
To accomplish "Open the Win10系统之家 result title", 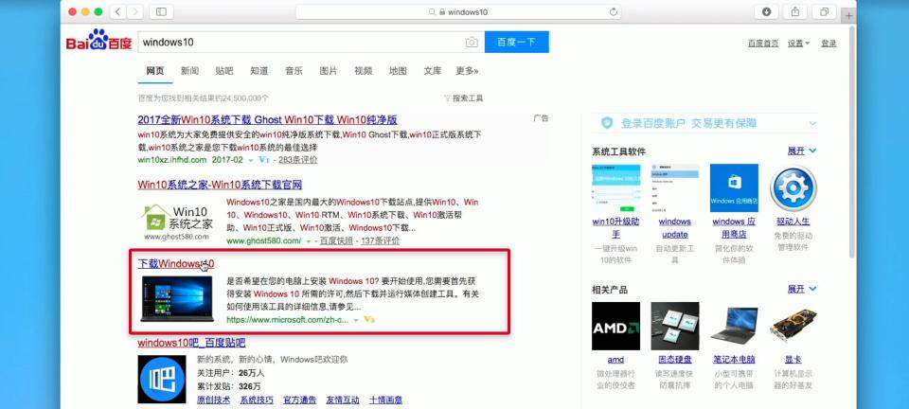I will [x=220, y=186].
